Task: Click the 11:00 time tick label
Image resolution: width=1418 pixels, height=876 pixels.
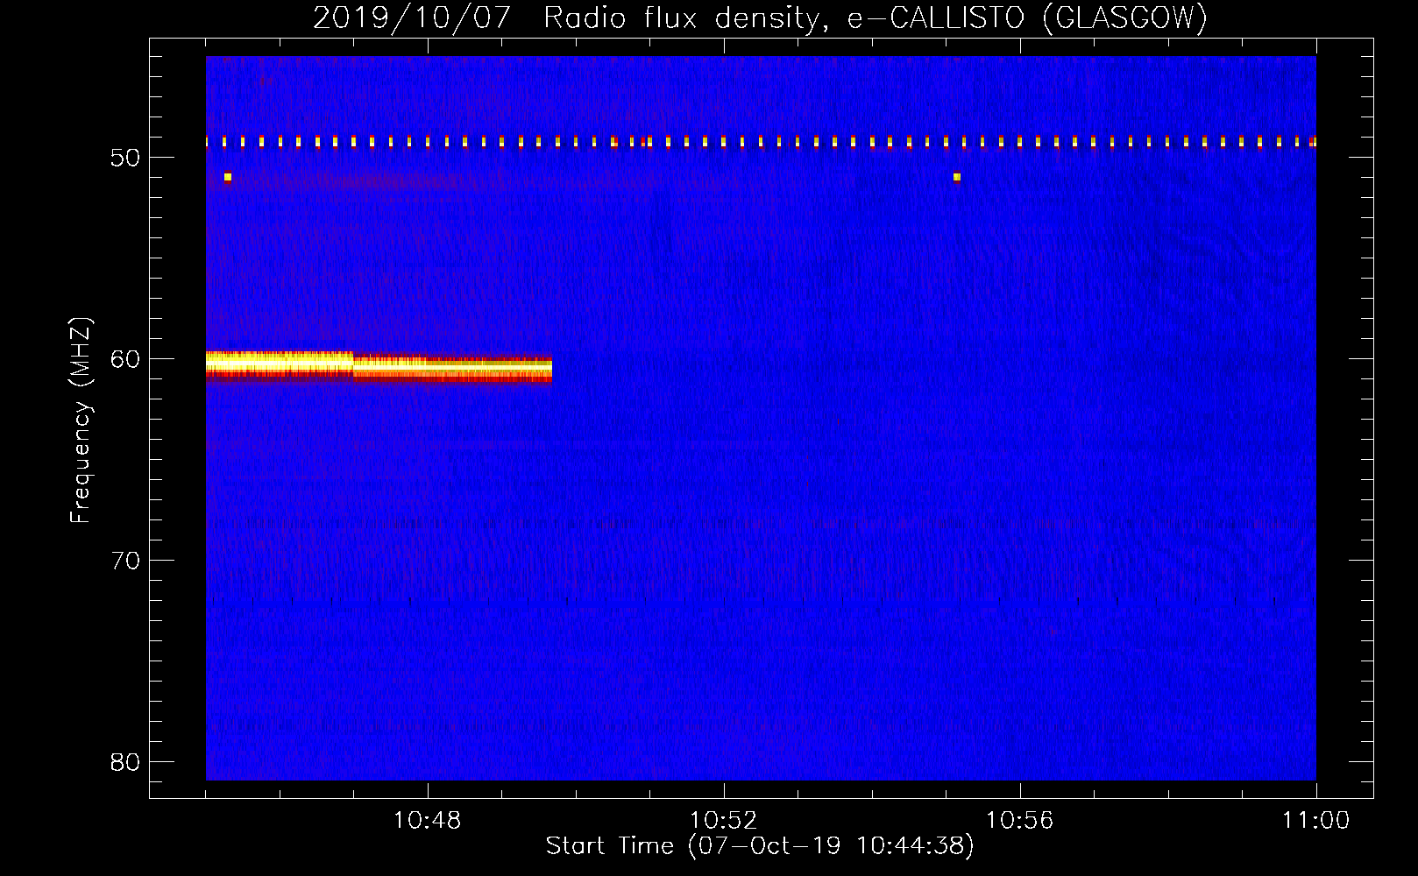Action: click(x=1315, y=821)
